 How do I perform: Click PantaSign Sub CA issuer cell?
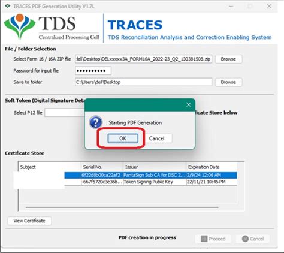coord(155,175)
